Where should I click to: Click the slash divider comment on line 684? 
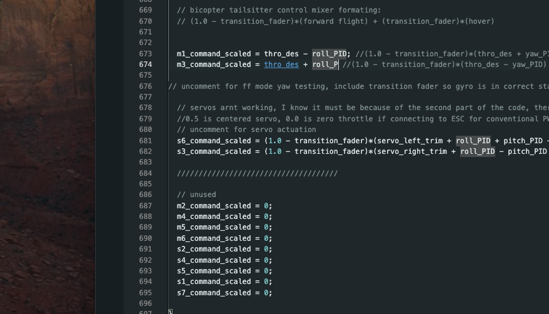tap(257, 173)
